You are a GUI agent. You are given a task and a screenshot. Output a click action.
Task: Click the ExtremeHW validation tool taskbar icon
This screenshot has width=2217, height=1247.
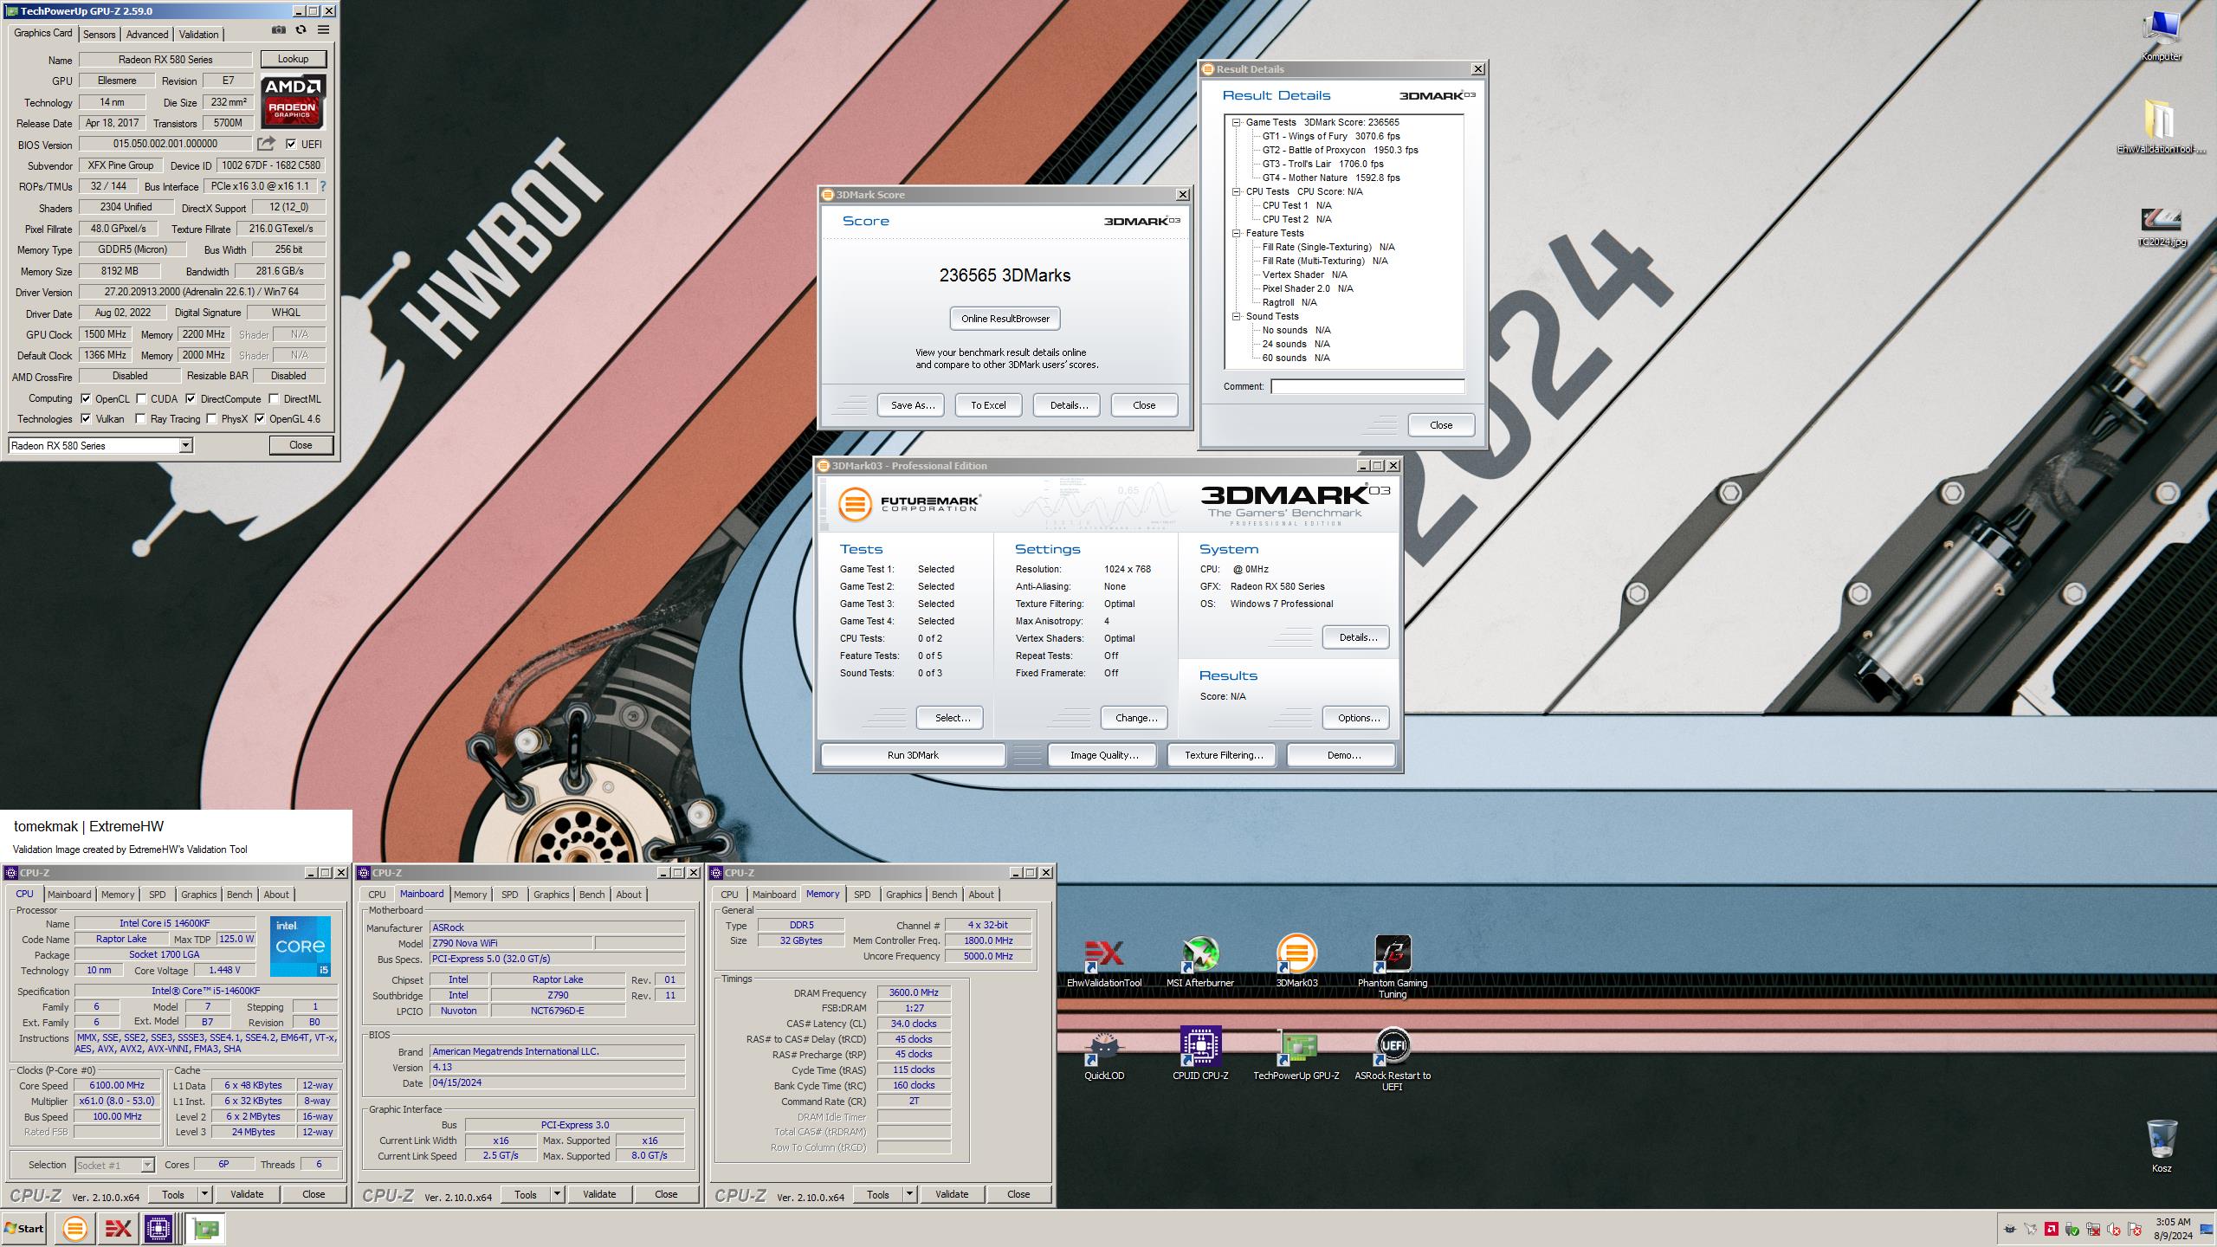click(x=118, y=1228)
